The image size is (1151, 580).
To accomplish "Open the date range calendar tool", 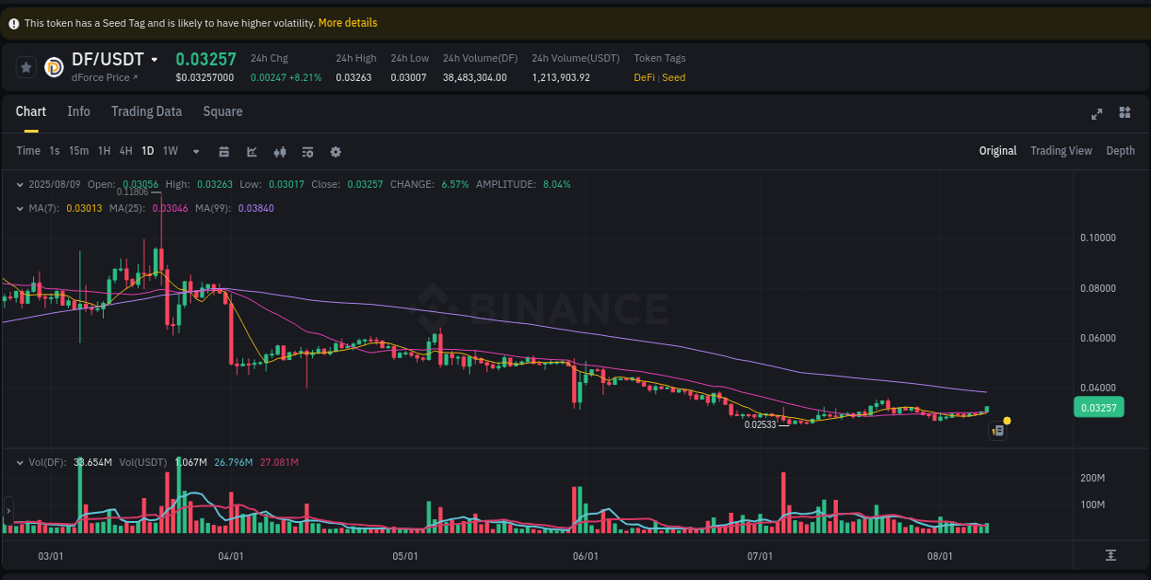I will tap(224, 150).
